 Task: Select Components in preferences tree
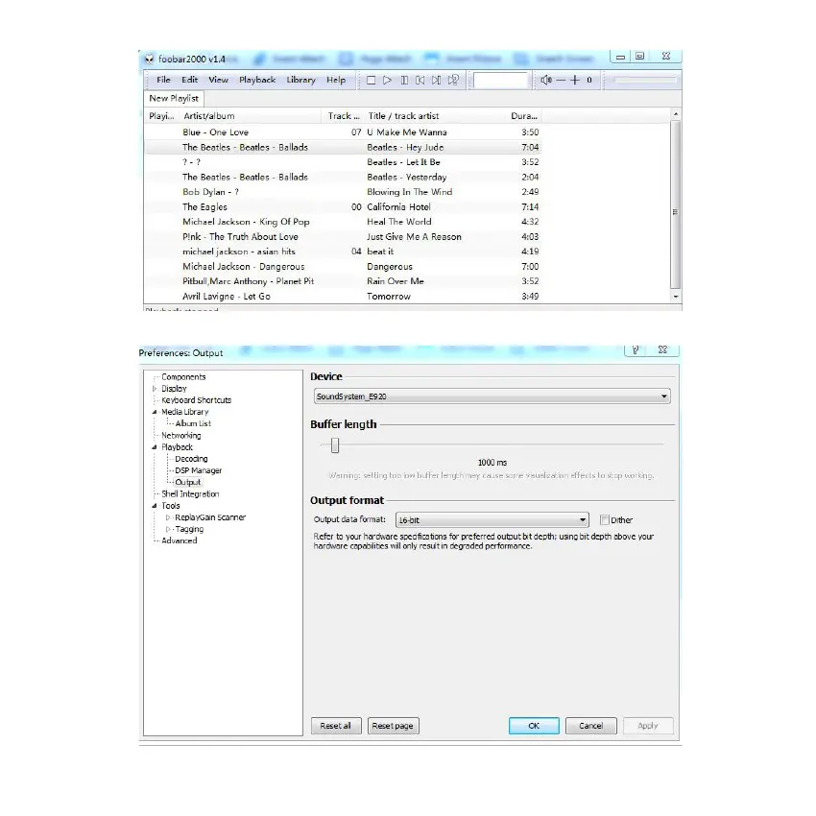pyautogui.click(x=183, y=376)
